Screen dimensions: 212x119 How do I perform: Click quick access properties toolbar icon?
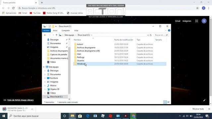coord(50,26)
